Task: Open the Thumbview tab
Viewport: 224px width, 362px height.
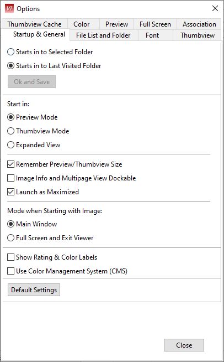Action: click(x=198, y=35)
